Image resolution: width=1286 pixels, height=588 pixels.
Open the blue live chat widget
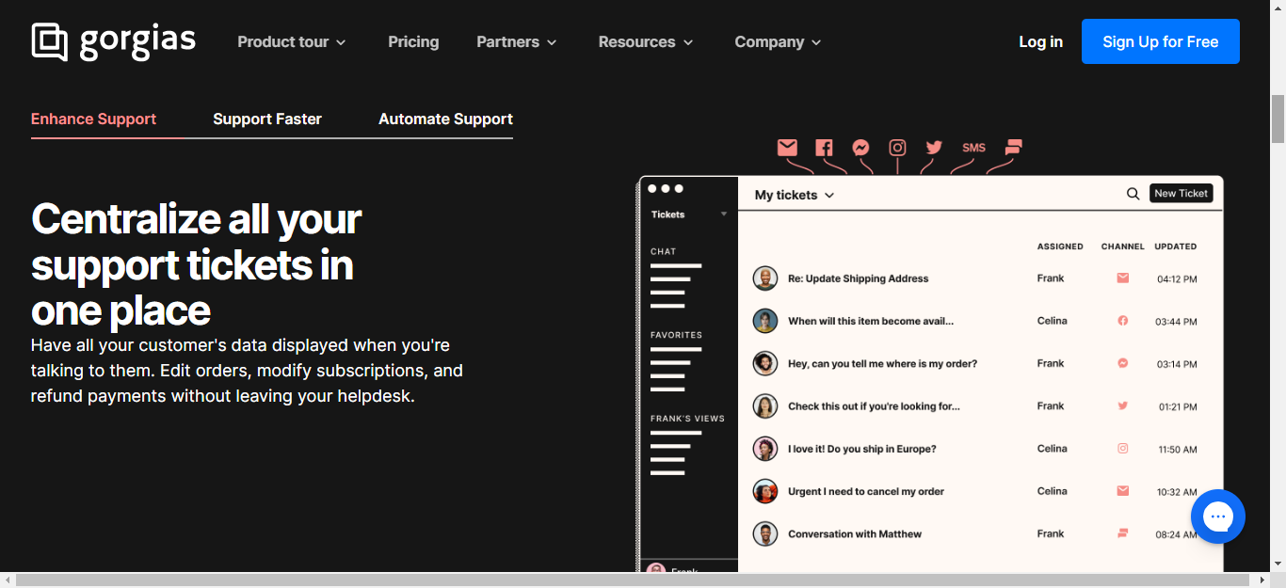pyautogui.click(x=1218, y=516)
